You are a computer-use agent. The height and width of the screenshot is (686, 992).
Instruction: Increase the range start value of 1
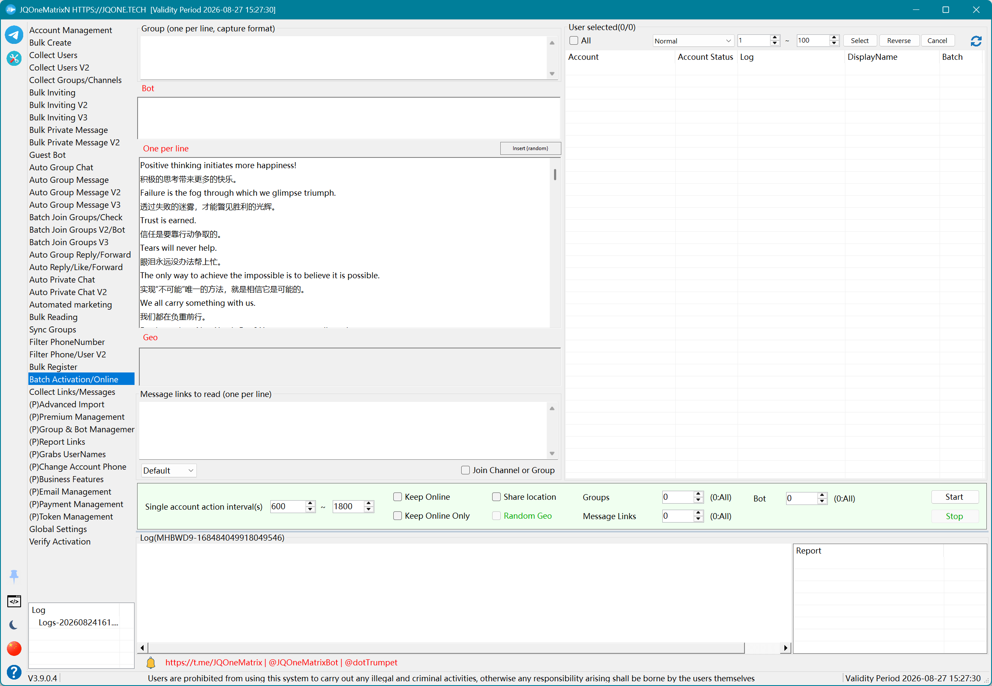click(775, 38)
